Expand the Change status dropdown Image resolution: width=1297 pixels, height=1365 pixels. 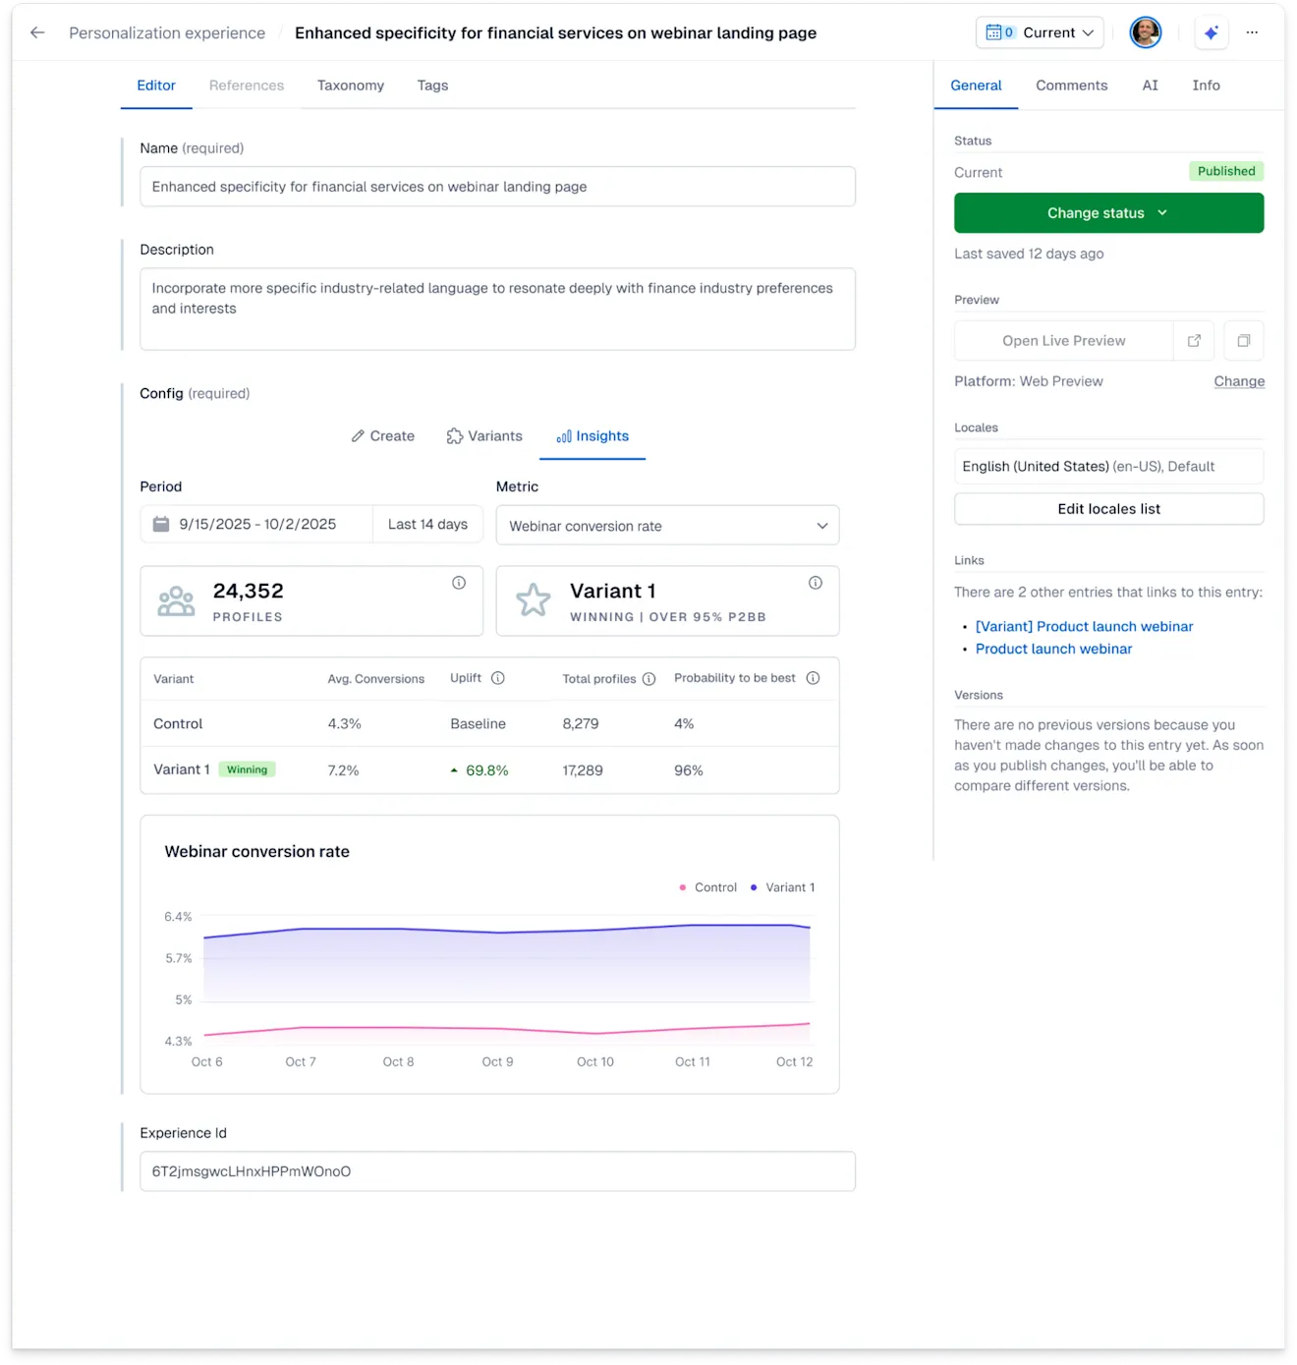click(1108, 213)
